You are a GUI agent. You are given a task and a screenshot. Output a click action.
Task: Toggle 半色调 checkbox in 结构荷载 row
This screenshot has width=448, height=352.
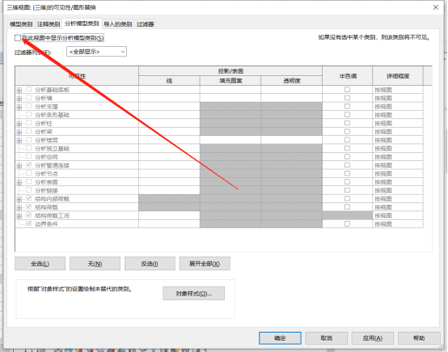pyautogui.click(x=347, y=206)
